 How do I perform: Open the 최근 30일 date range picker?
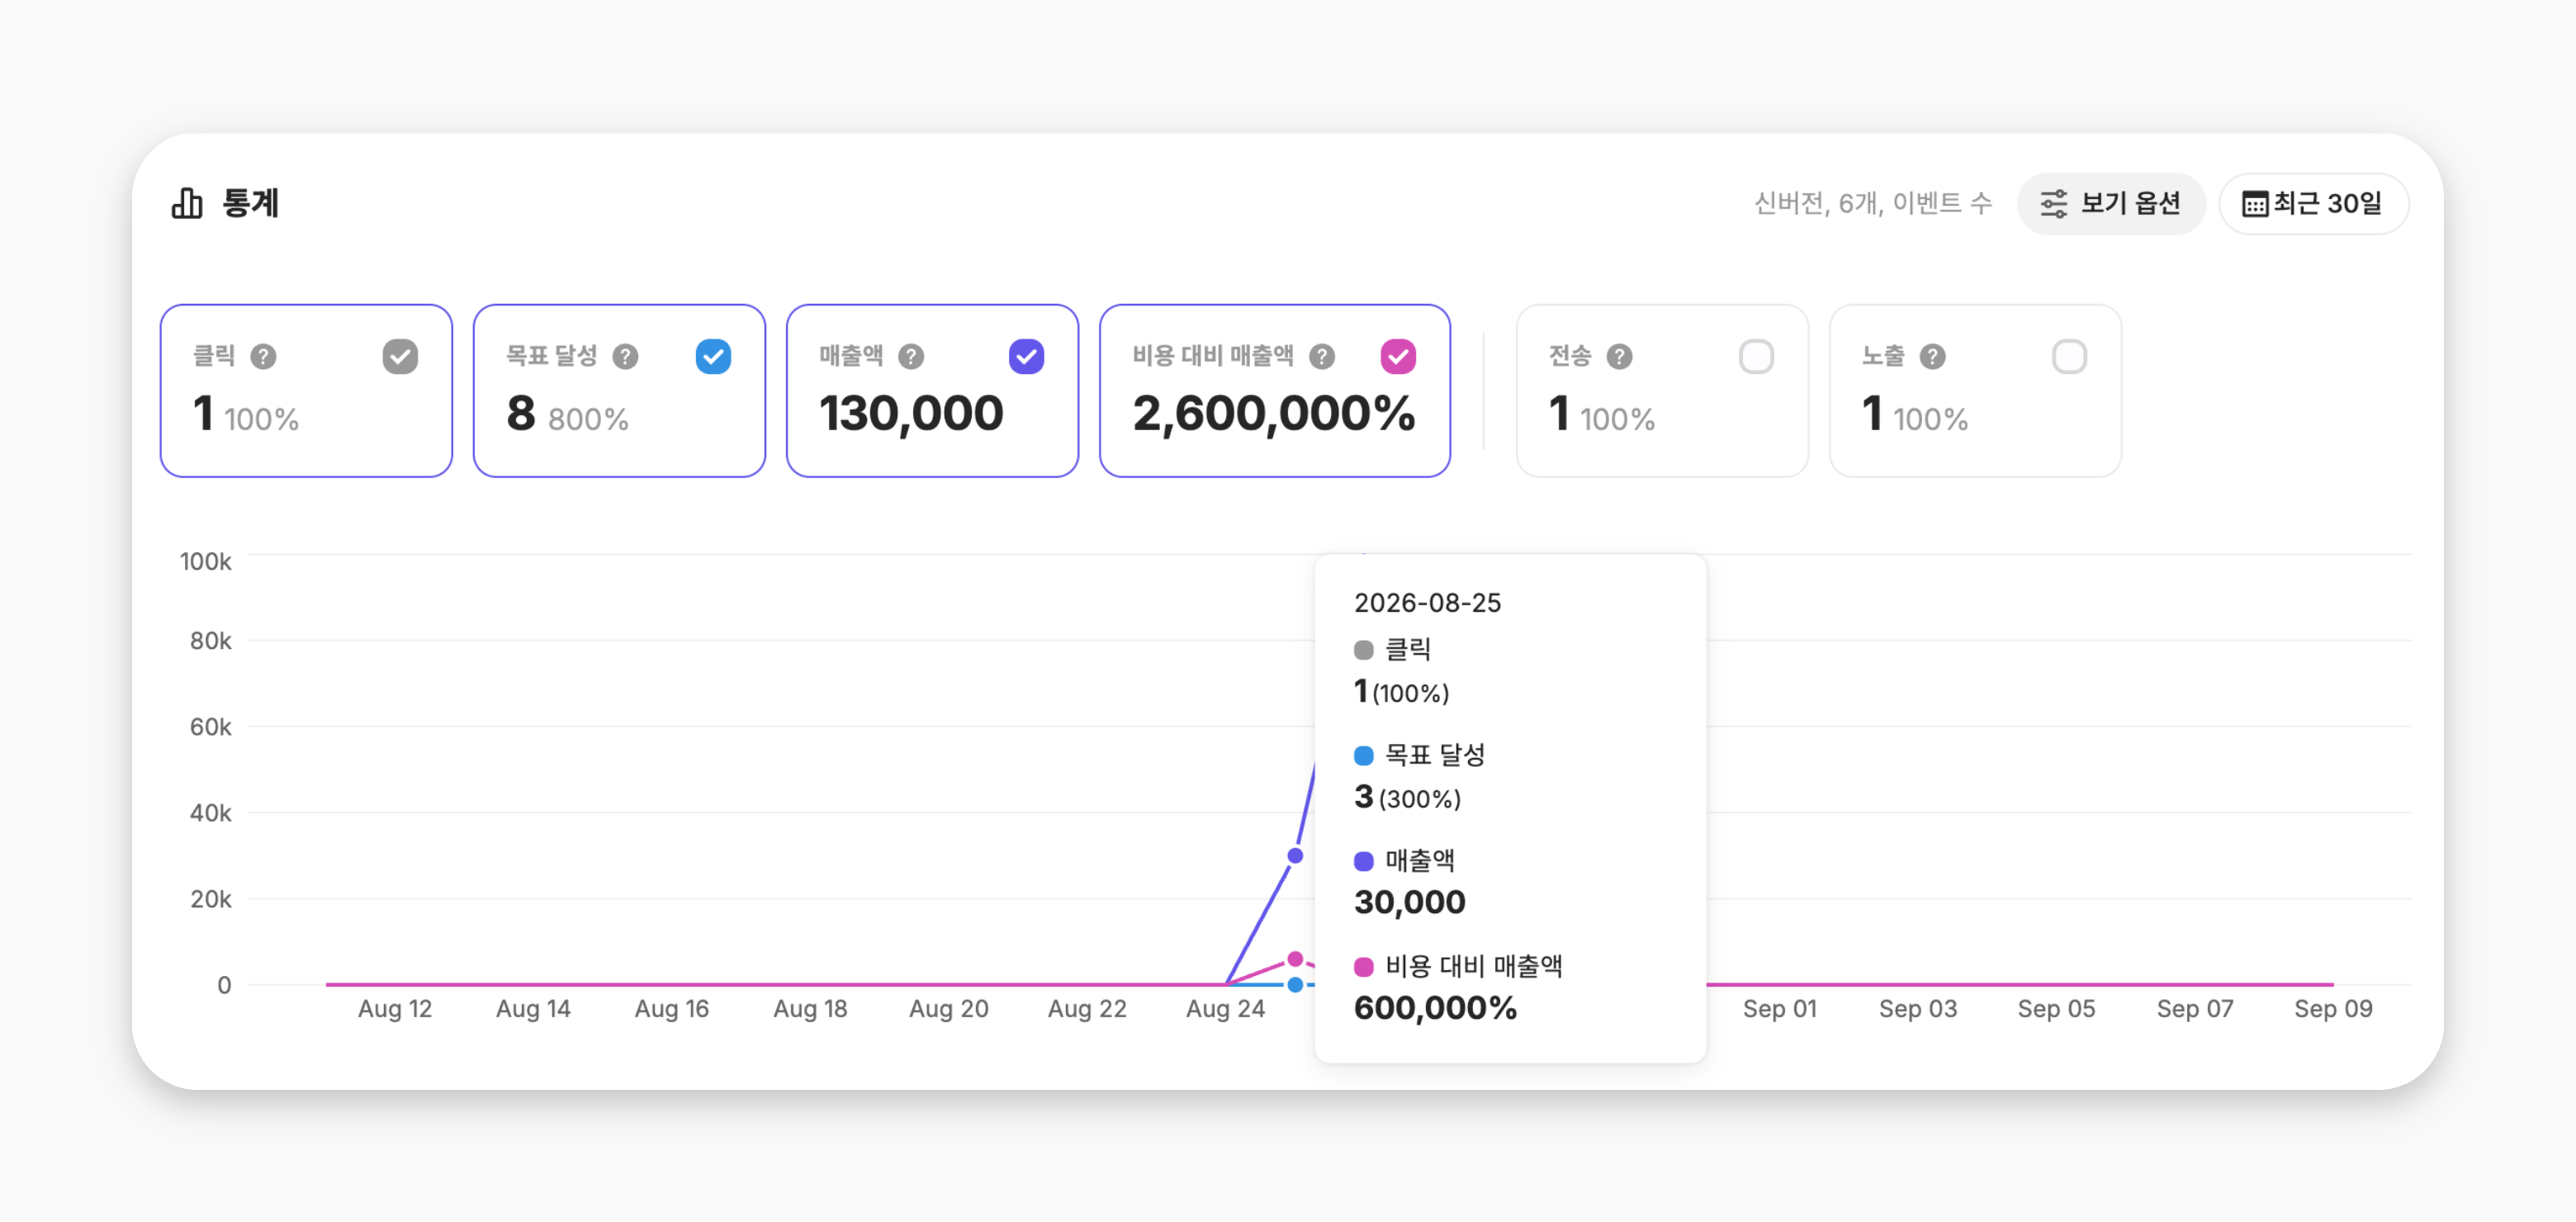pyautogui.click(x=2313, y=204)
